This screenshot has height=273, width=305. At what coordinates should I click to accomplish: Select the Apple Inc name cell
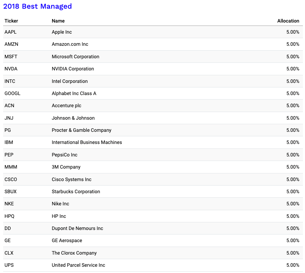[x=62, y=32]
